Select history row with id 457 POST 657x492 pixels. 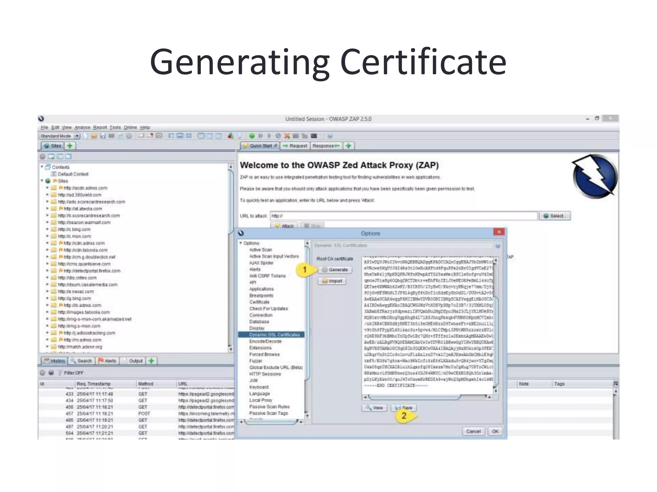click(136, 414)
